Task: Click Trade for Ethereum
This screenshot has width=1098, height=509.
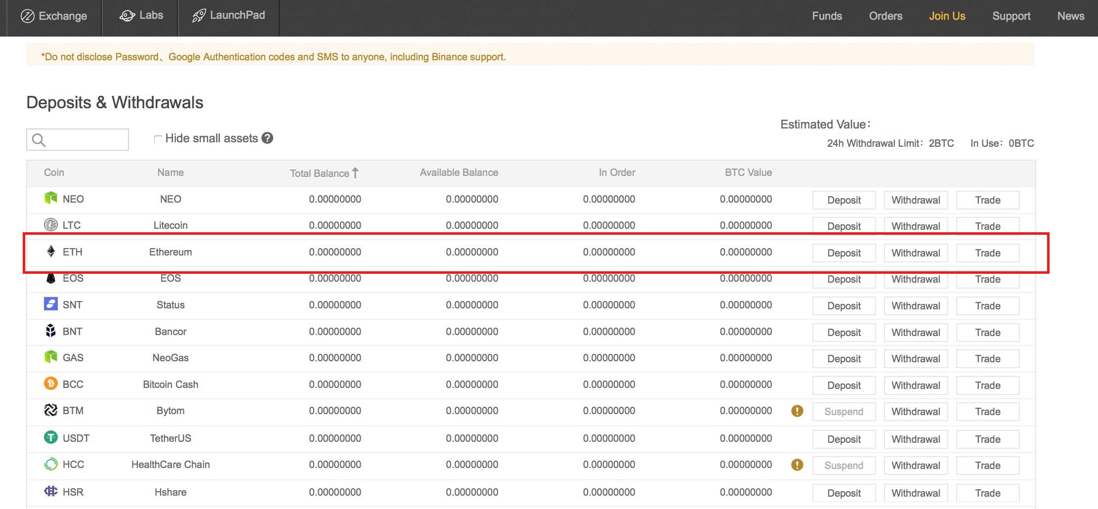Action: point(988,253)
